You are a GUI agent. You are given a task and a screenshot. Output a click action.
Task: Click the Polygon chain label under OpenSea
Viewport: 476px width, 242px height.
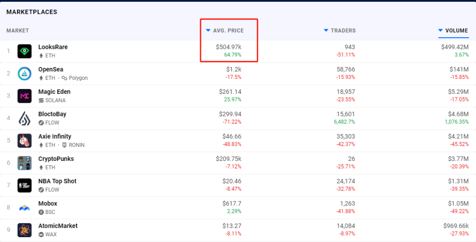point(78,78)
